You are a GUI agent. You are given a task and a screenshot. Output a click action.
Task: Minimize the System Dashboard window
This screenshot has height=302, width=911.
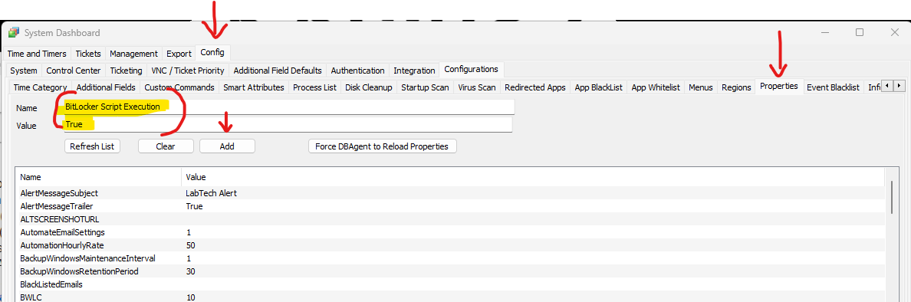[826, 32]
